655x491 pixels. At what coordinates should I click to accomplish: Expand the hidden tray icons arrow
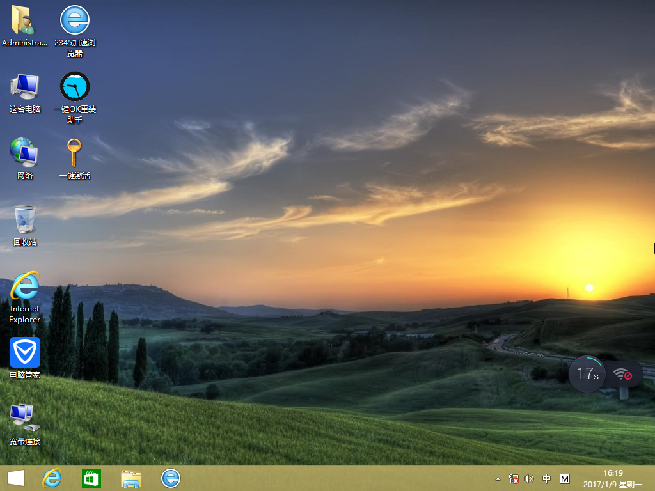coord(498,479)
